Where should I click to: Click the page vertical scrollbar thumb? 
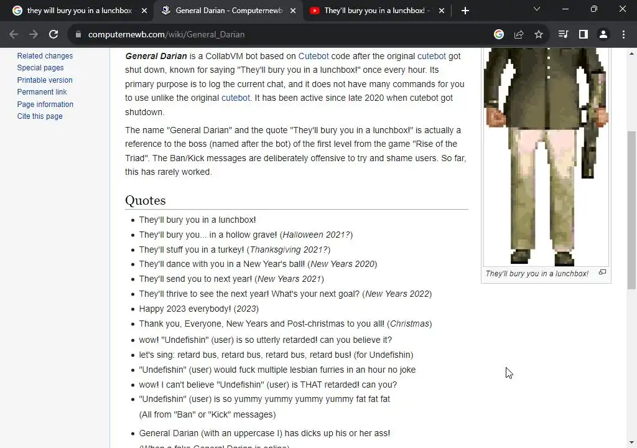pos(631,210)
